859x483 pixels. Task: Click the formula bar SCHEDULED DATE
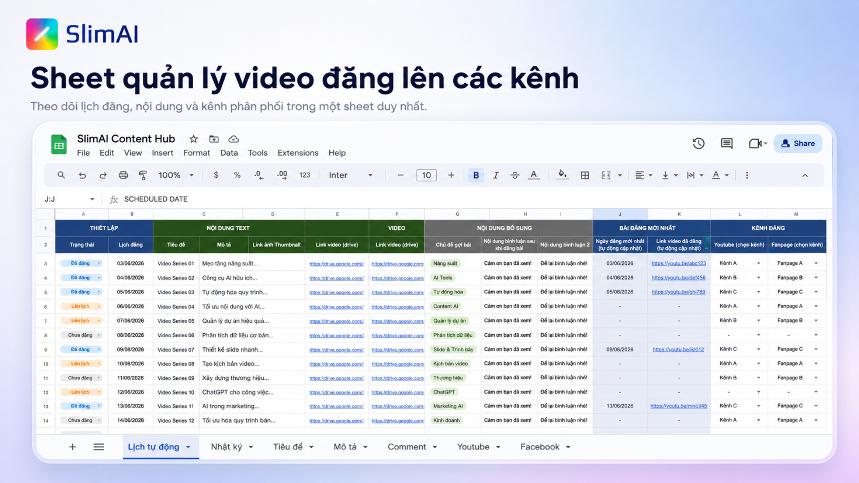(x=156, y=199)
